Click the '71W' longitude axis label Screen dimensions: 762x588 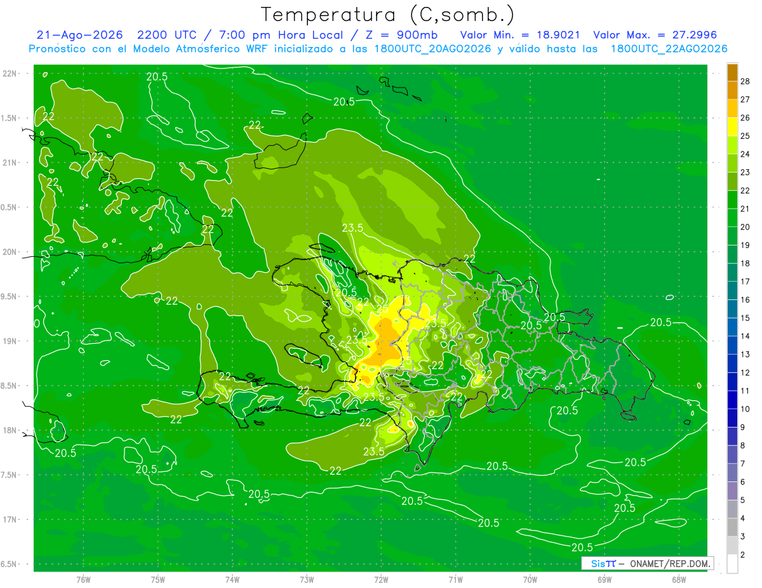click(456, 580)
